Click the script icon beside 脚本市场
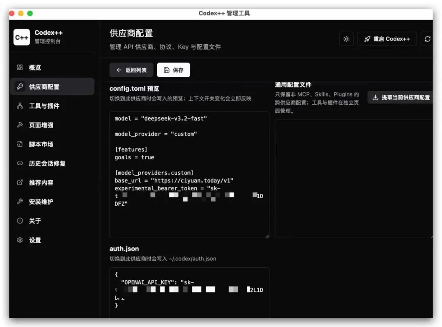 click(20, 144)
